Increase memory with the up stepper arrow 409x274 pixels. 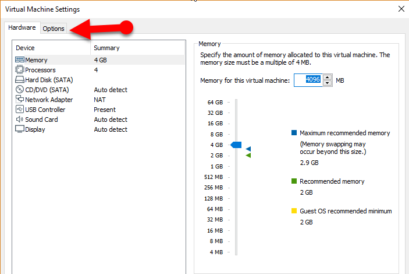pos(328,77)
